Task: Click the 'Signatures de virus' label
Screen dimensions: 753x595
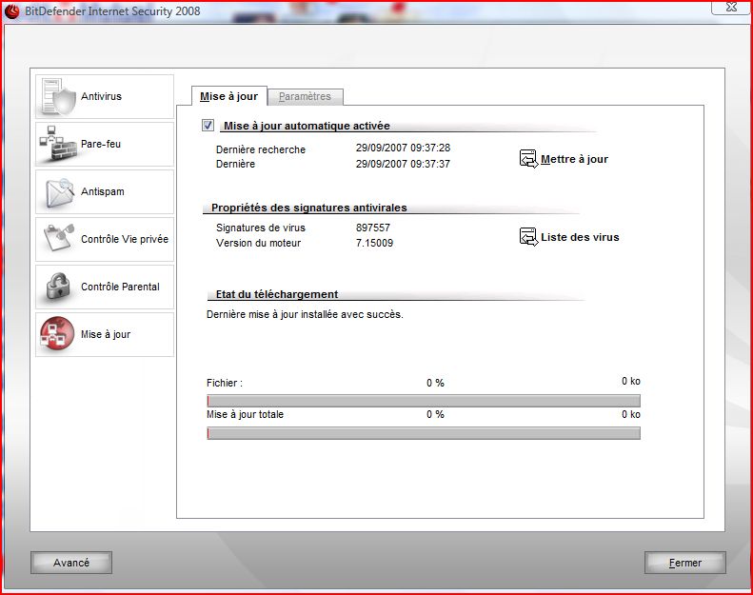Action: [261, 228]
